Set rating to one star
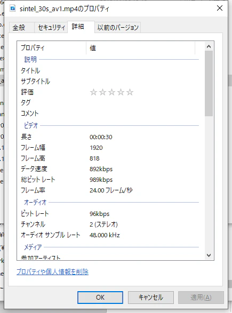This screenshot has width=232, height=313. pyautogui.click(x=93, y=92)
